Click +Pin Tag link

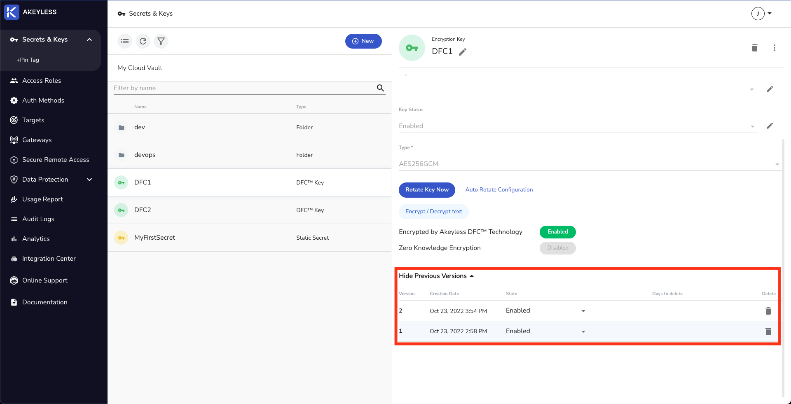pos(28,60)
